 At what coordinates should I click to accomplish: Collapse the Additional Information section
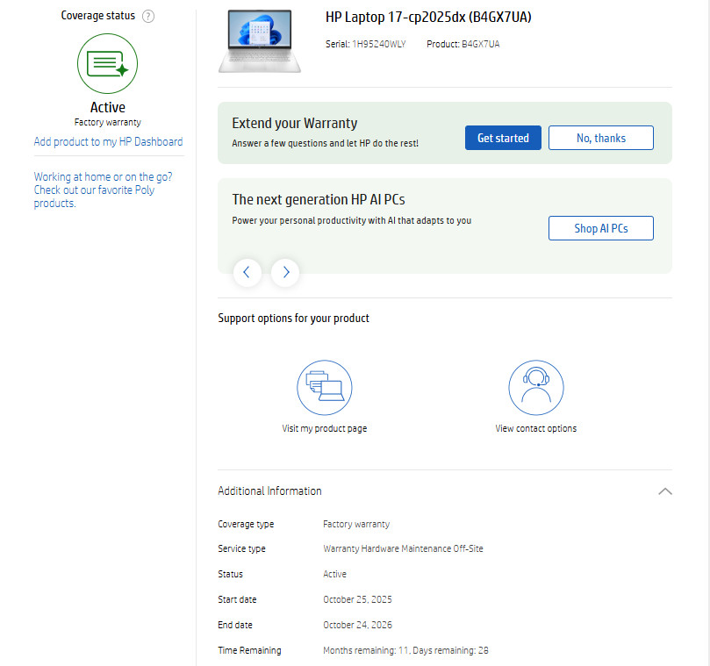coord(665,491)
